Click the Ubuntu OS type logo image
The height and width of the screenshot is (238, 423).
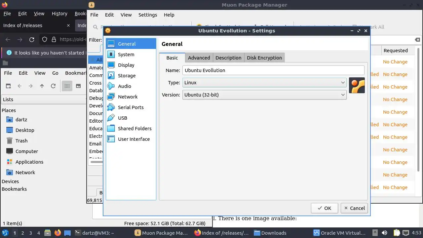pos(357,85)
